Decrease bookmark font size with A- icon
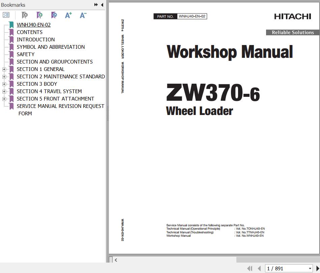The image size is (320, 273). [83, 15]
